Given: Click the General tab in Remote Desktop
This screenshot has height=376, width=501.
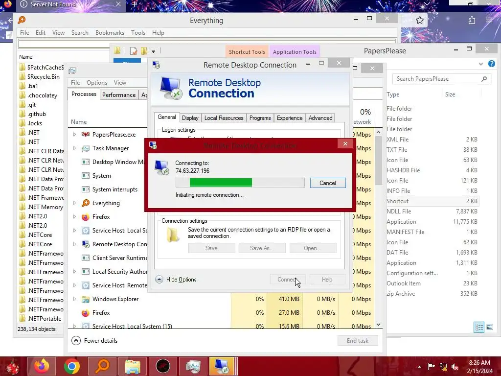Looking at the screenshot, I should point(167,117).
